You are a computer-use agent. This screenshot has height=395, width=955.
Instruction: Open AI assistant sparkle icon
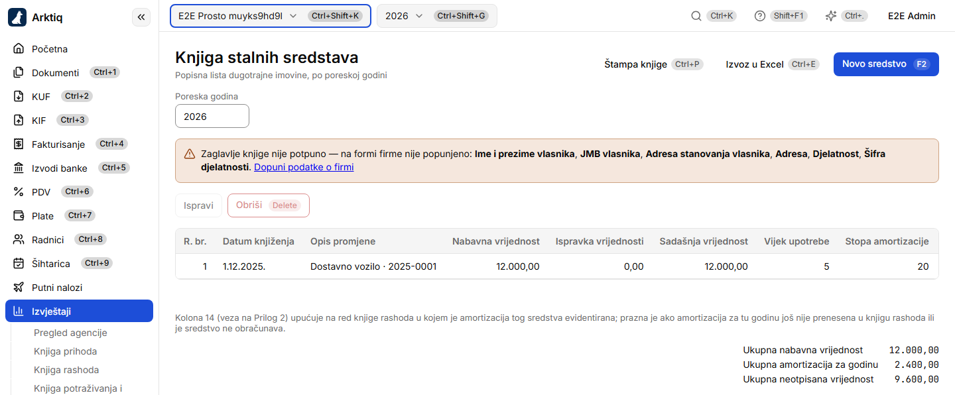[x=831, y=16]
